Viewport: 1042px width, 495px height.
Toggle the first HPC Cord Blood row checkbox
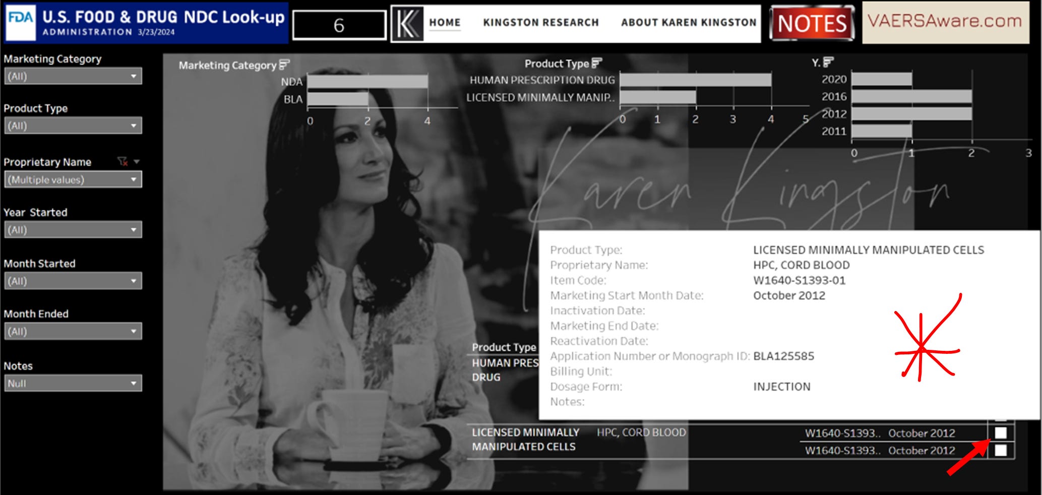[x=1001, y=433]
